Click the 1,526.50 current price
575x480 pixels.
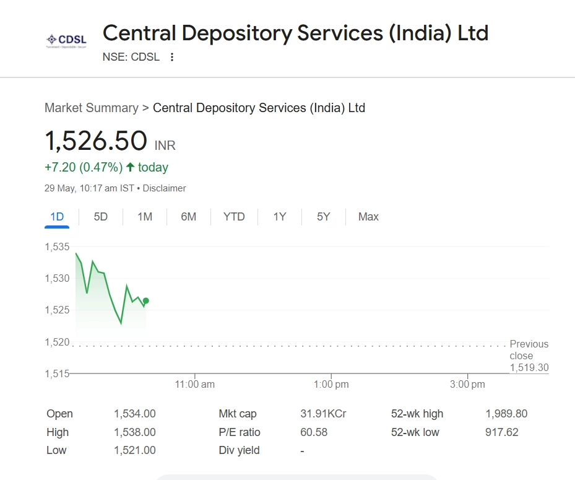tap(96, 141)
